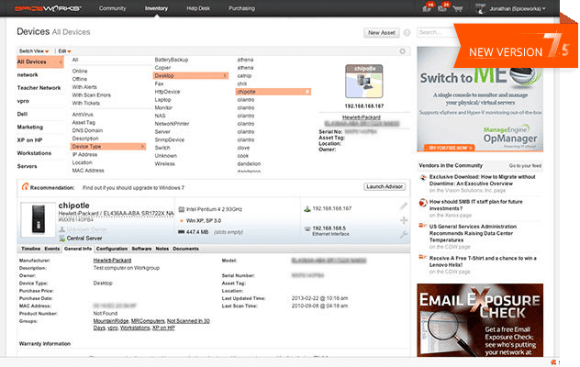Image resolution: width=580 pixels, height=367 pixels.
Task: Click the pencil edit icon for chipotle
Action: click(404, 206)
